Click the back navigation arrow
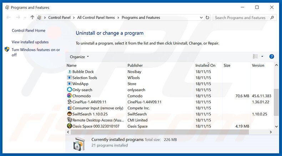Image resolution: width=282 pixels, height=156 pixels. pos(9,17)
